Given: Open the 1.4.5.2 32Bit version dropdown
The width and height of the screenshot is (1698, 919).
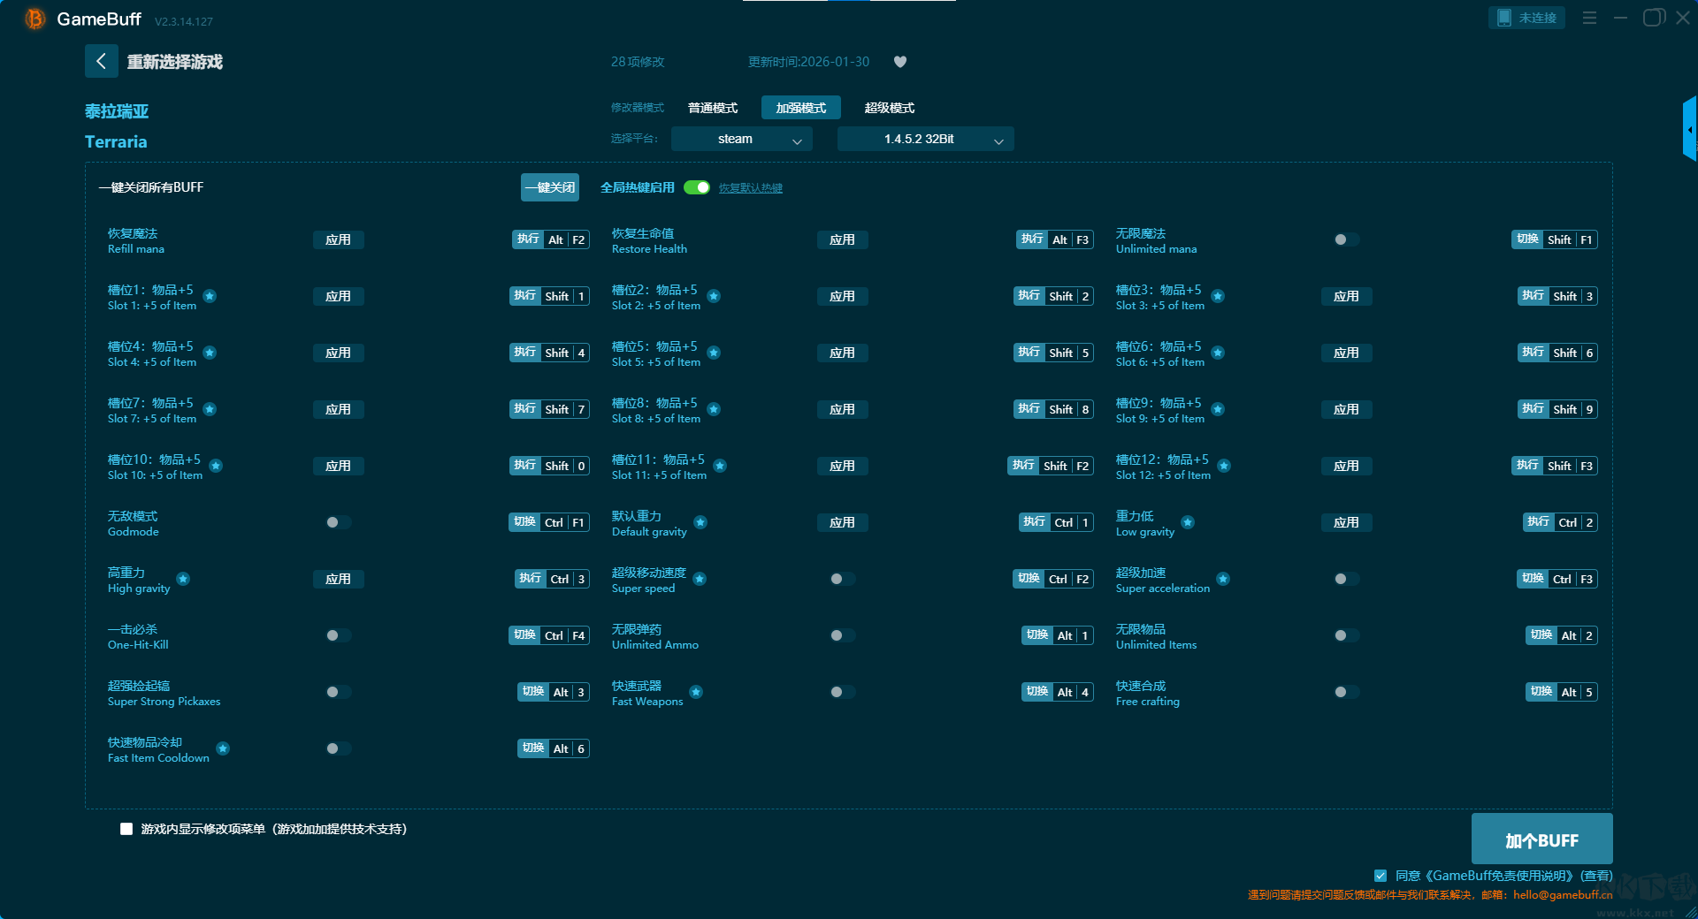Looking at the screenshot, I should [x=925, y=139].
